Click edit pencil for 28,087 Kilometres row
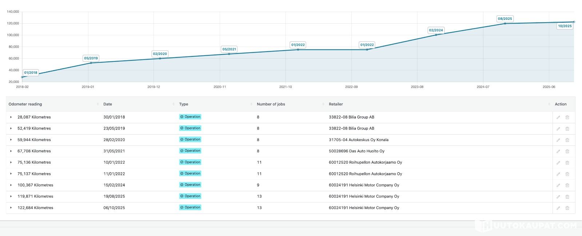This screenshot has width=582, height=236. coord(558,117)
